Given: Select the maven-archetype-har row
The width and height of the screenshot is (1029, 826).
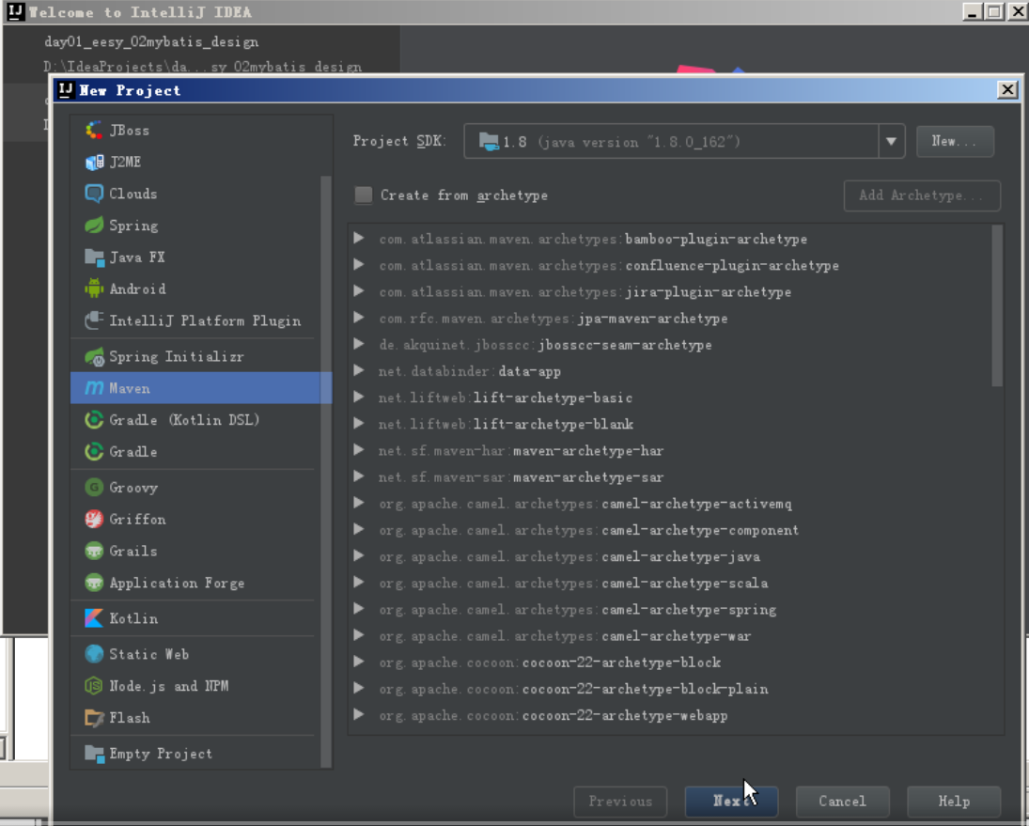Looking at the screenshot, I should pyautogui.click(x=670, y=451).
